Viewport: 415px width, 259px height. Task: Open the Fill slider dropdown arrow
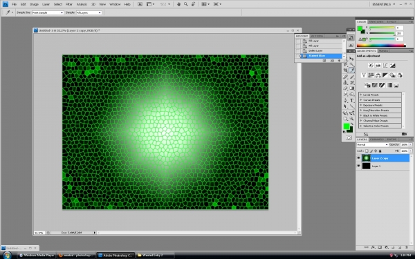pyautogui.click(x=411, y=151)
